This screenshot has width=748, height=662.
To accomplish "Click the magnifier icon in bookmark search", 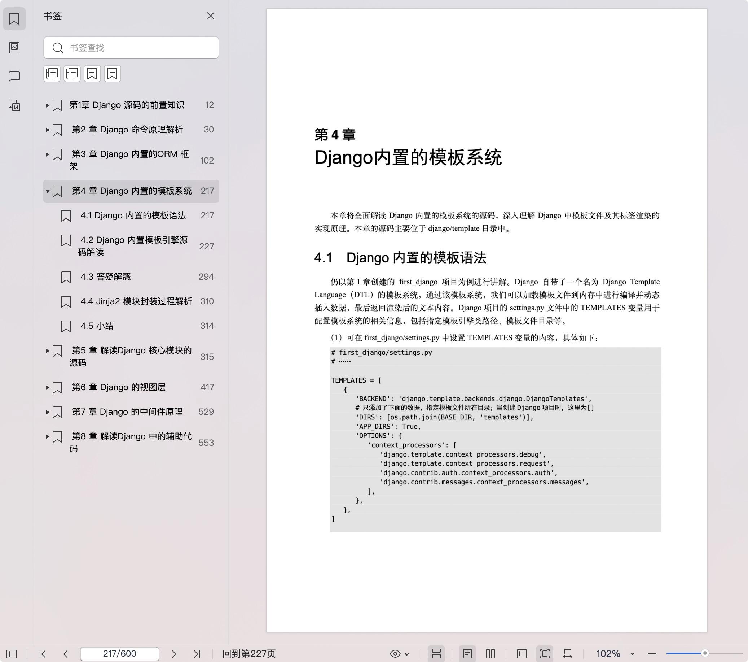I will click(x=57, y=48).
